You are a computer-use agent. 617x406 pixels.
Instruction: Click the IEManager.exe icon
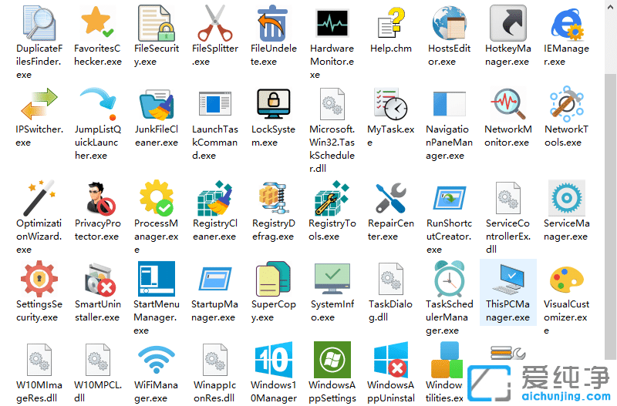[566, 23]
